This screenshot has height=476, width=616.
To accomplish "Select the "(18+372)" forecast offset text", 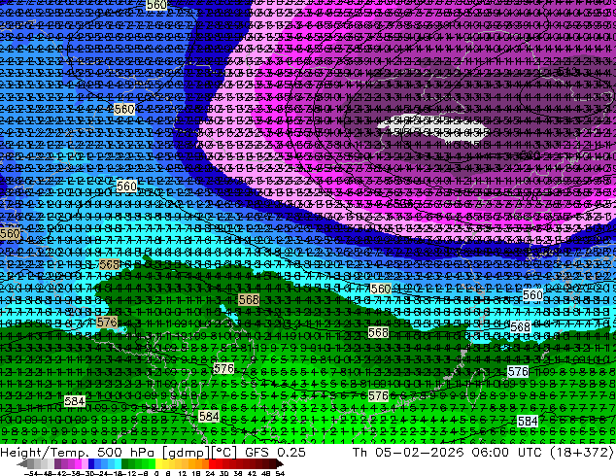I will click(581, 452).
